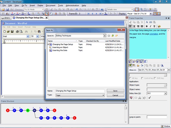This screenshot has height=128, width=171.
Task: Go to the previous frame
Action: [92, 14]
